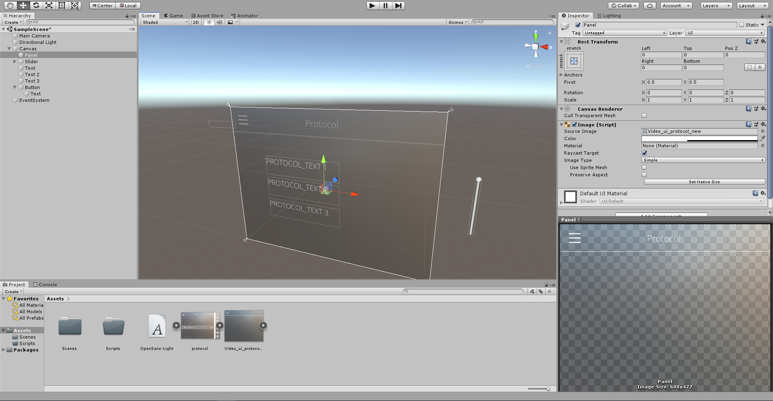773x401 pixels.
Task: Toggle Image script enabled checkbox
Action: point(575,125)
